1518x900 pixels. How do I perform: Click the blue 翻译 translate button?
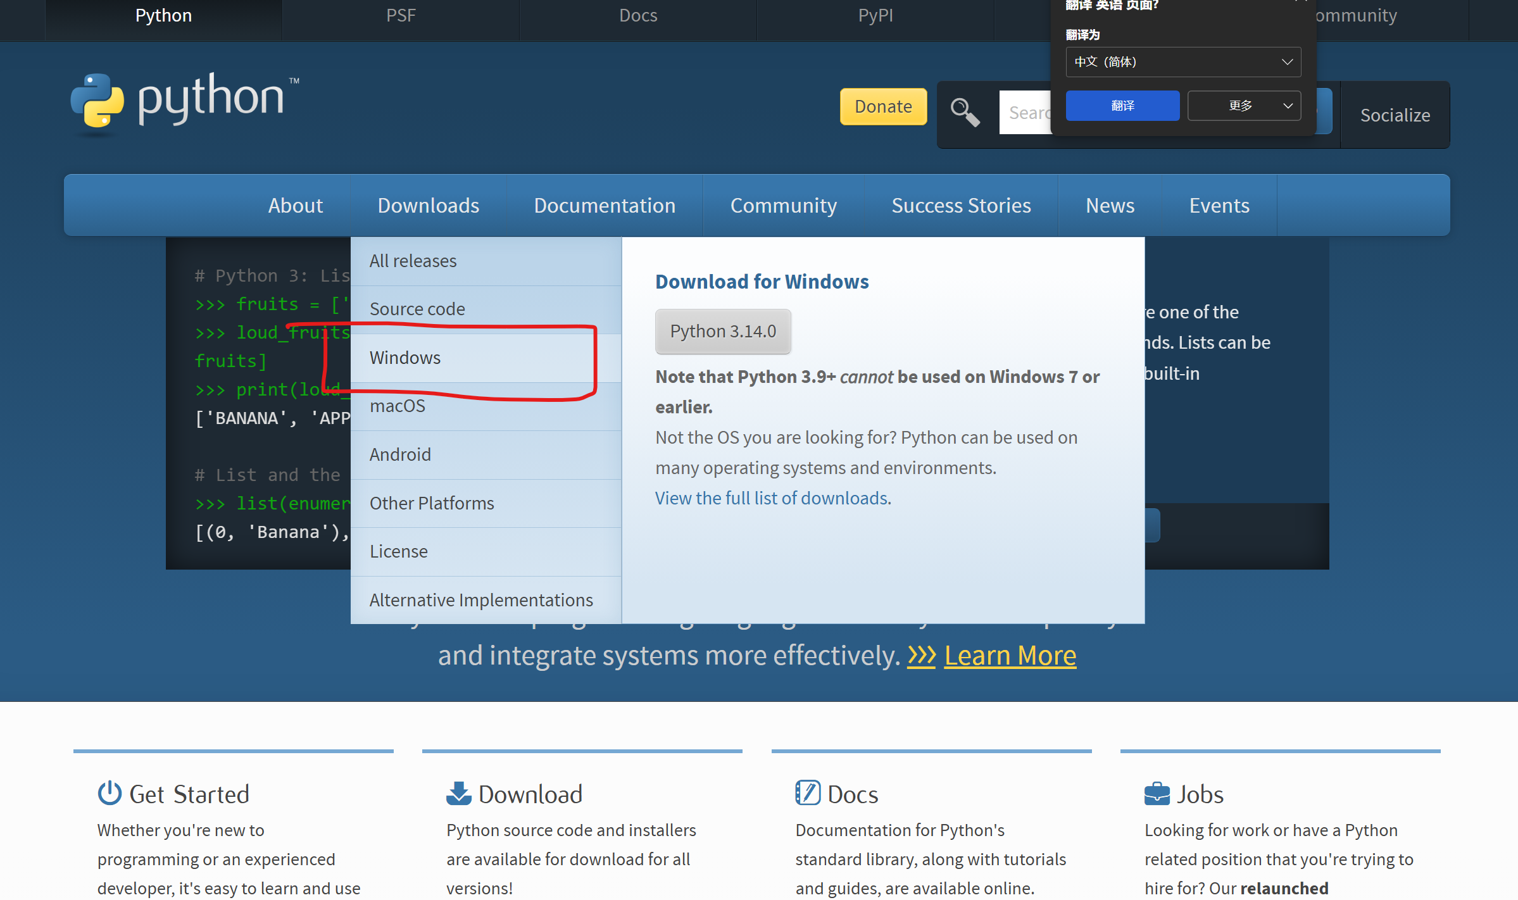click(x=1122, y=106)
